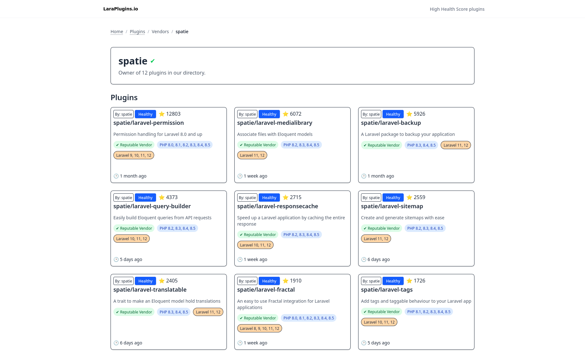The width and height of the screenshot is (585, 352).
Task: Click By: spatie tag on laravel-permission card
Action: [124, 114]
